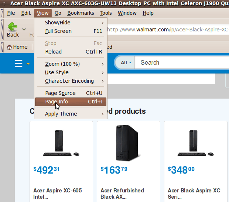Image resolution: width=229 pixels, height=202 pixels.
Task: Open the Go menu
Action: pyautogui.click(x=58, y=13)
